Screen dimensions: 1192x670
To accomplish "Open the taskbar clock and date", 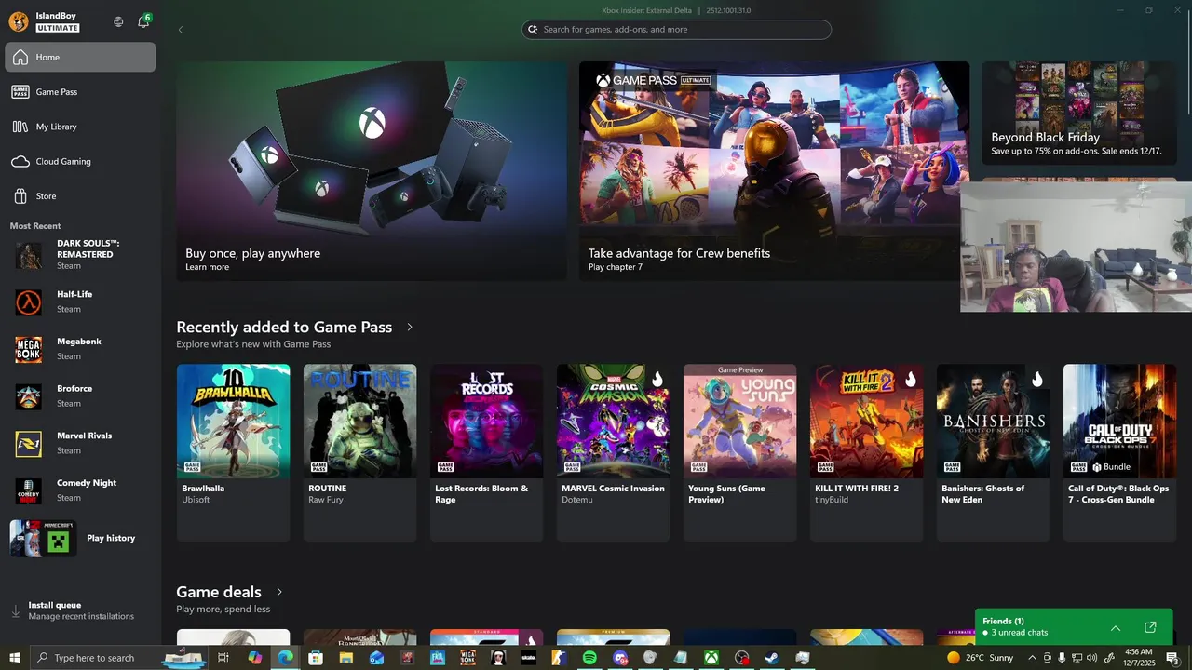I will [1139, 658].
